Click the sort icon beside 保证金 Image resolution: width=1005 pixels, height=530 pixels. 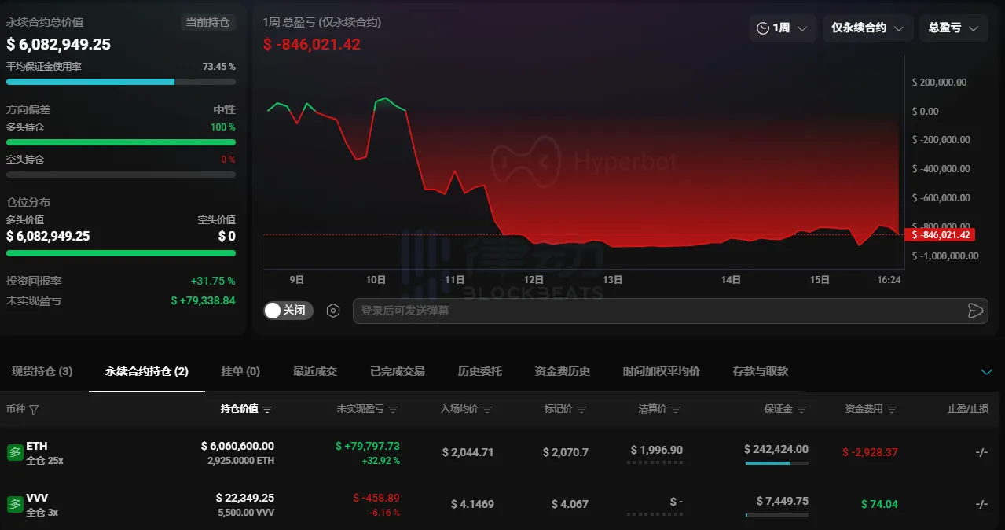click(801, 409)
